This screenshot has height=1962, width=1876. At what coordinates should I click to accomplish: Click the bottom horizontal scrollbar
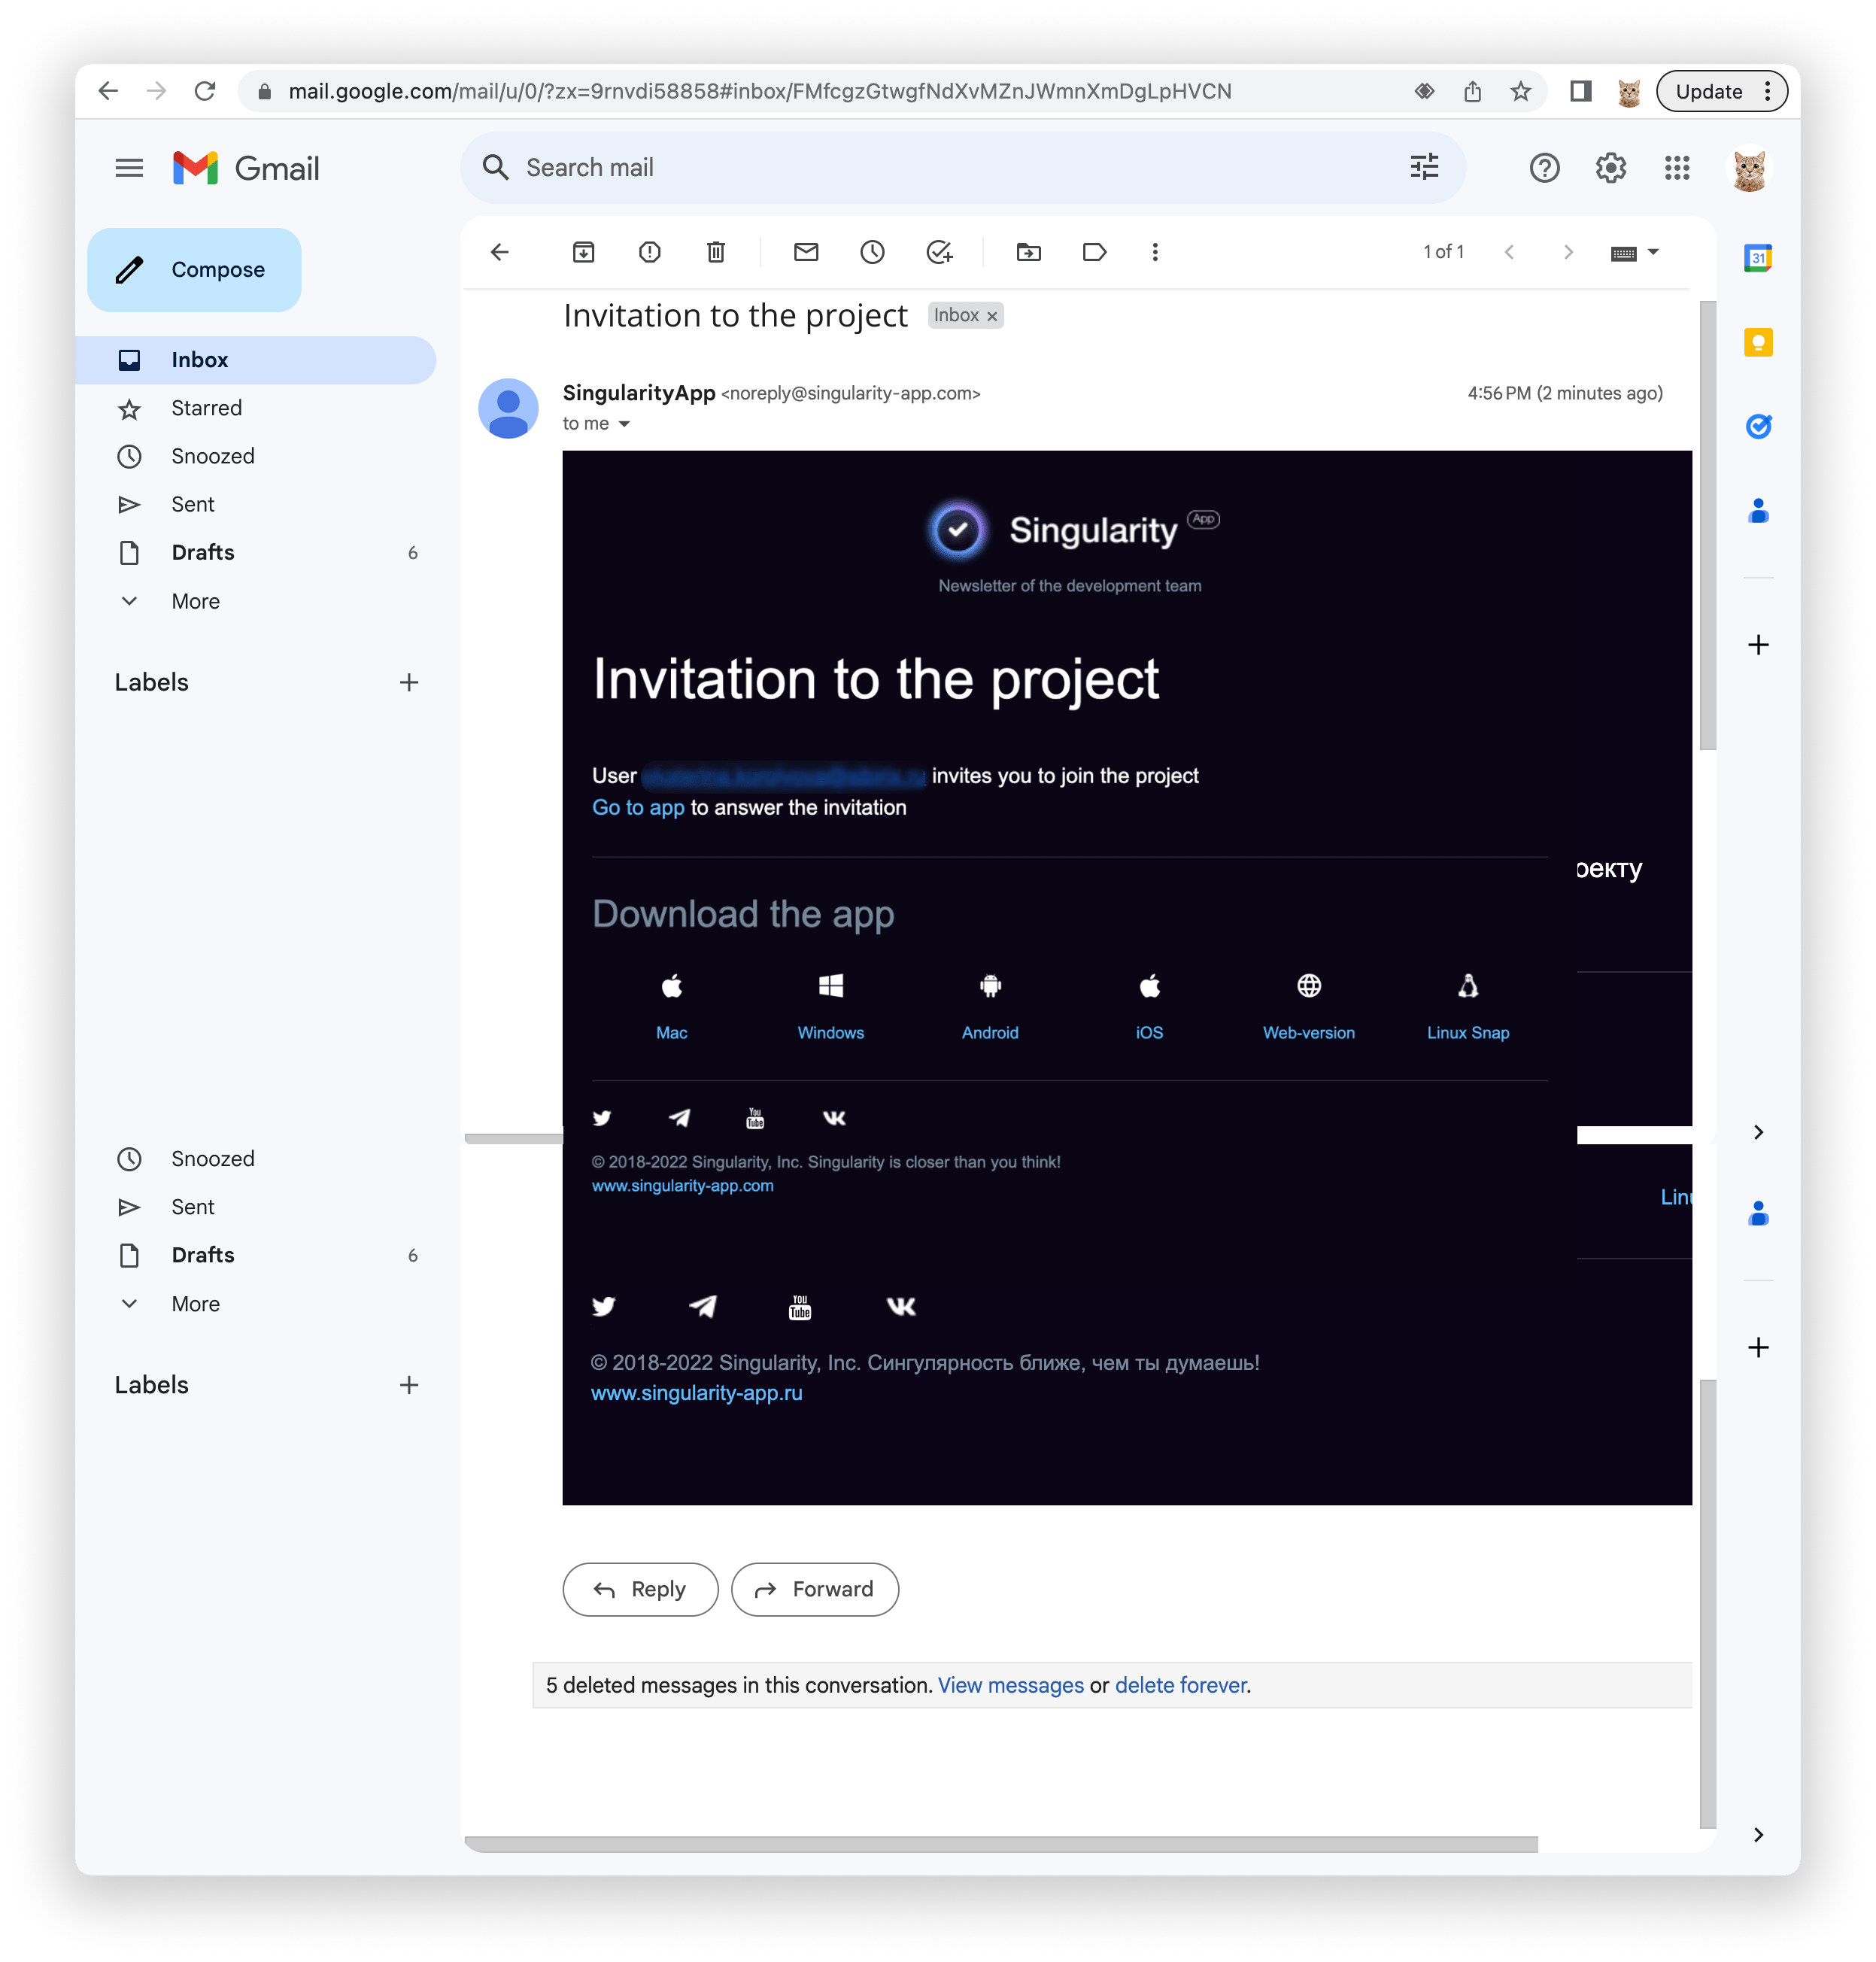coord(1000,1843)
